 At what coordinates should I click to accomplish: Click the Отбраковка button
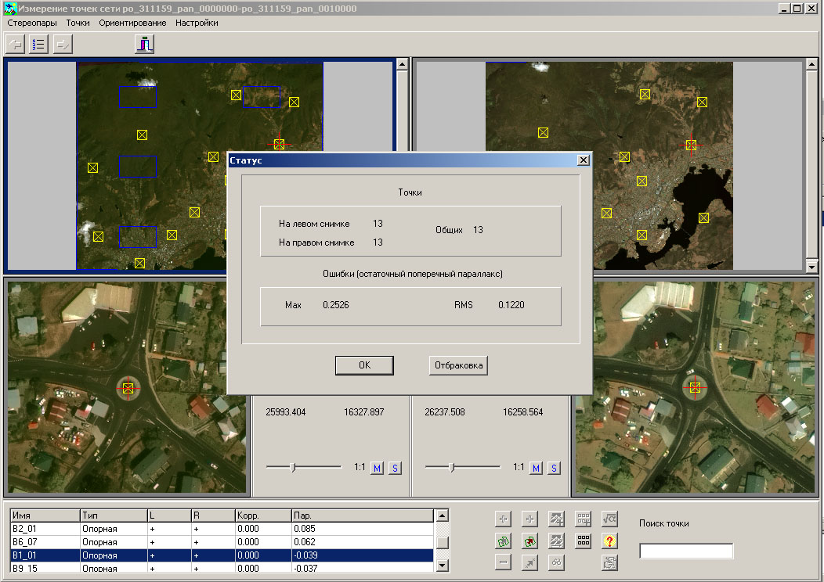coord(458,365)
